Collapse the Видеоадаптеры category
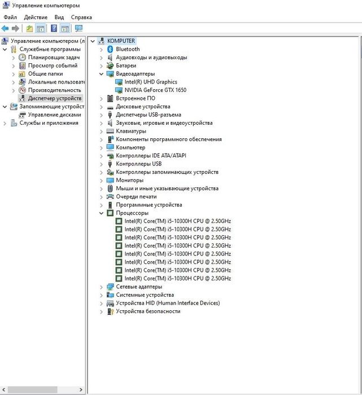 click(101, 74)
